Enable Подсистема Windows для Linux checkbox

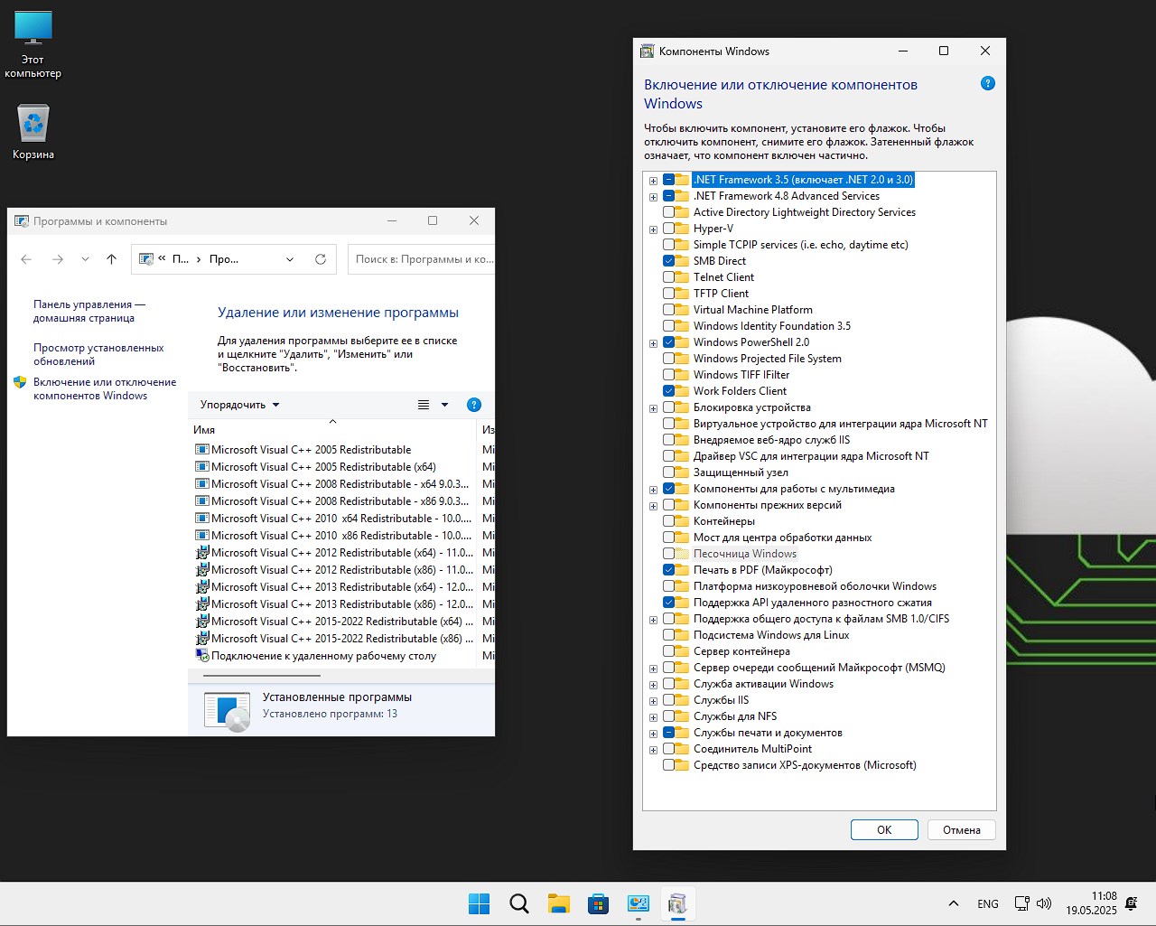click(x=669, y=635)
